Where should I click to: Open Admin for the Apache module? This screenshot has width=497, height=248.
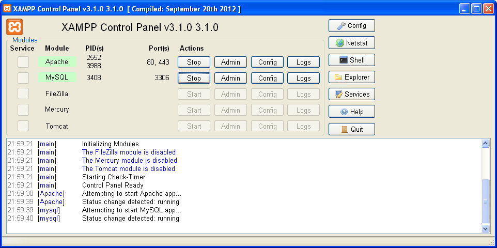(230, 62)
